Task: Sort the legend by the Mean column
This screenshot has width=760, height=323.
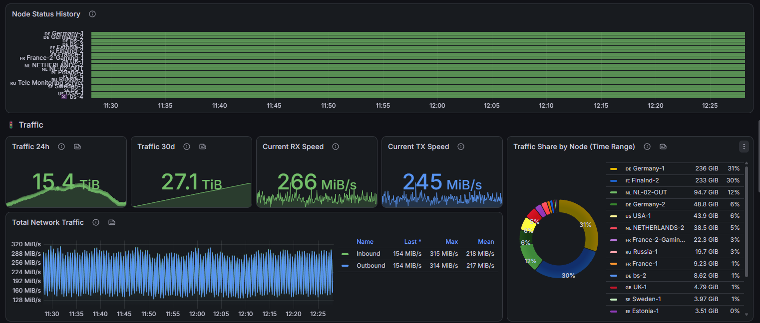Action: coord(486,242)
